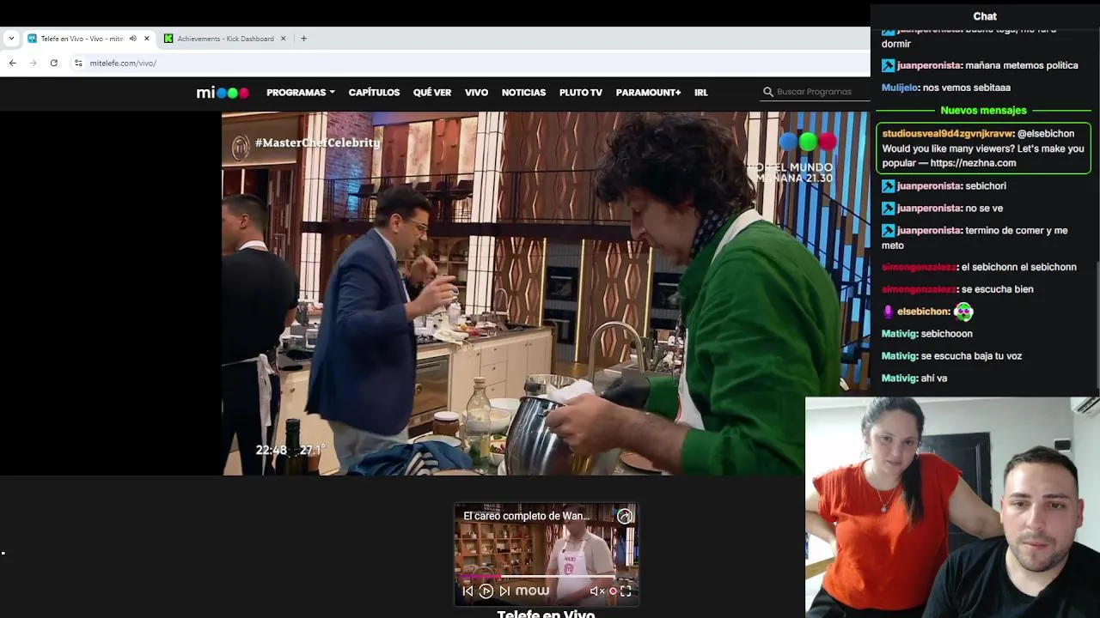Click the message 'se escucha baja tu voz'
The image size is (1100, 618).
pos(971,356)
